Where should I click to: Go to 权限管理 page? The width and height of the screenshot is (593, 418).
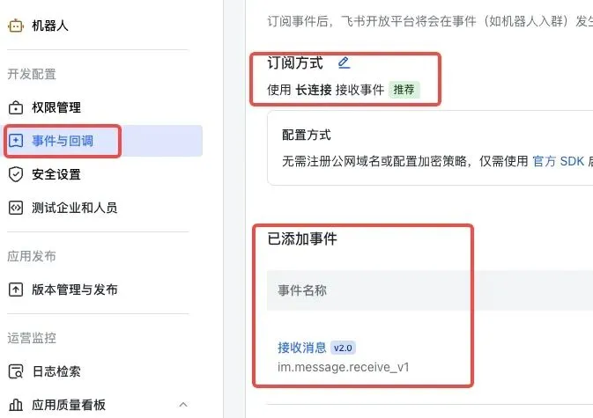56,107
